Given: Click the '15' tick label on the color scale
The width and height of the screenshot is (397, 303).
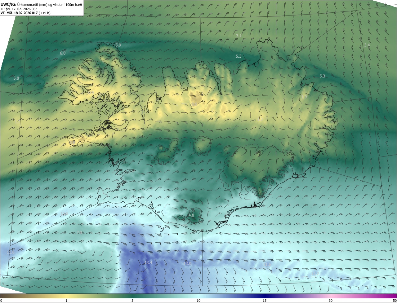Looking at the screenshot, I should 265,301.
